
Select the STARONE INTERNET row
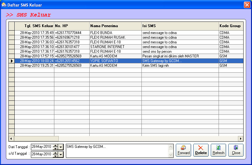(115, 47)
